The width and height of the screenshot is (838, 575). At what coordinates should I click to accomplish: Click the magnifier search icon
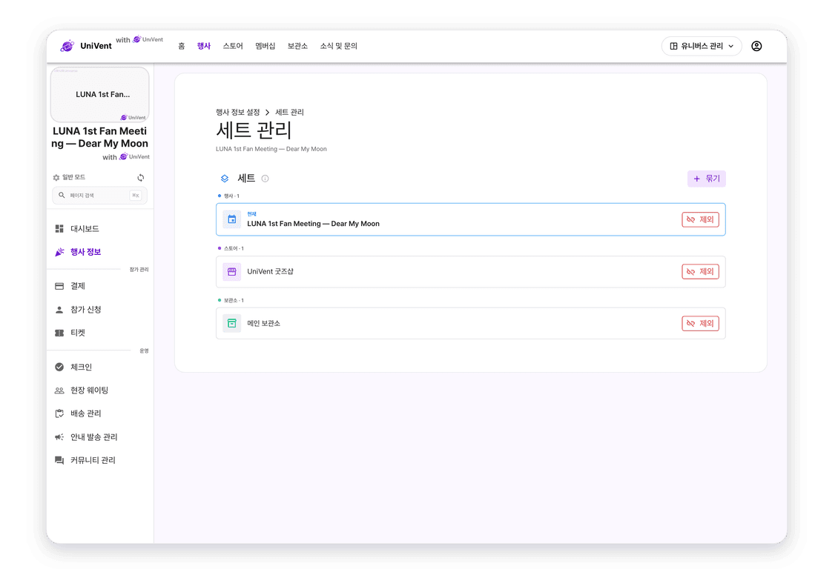(62, 196)
